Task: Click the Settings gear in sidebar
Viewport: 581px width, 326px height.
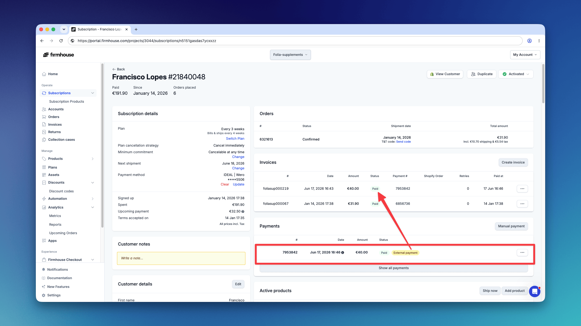Action: coord(44,295)
